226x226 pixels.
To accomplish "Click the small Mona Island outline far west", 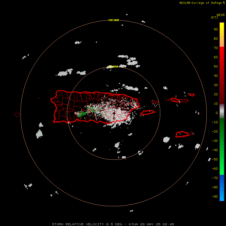I will (x=17, y=115).
